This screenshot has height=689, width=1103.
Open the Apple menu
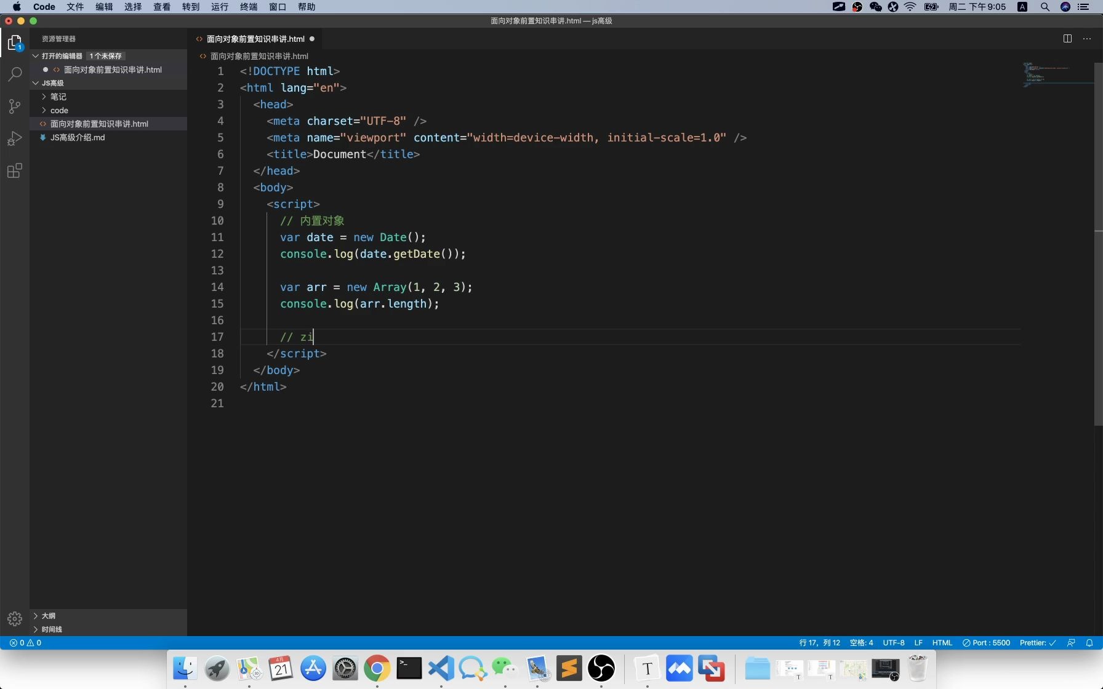click(17, 7)
